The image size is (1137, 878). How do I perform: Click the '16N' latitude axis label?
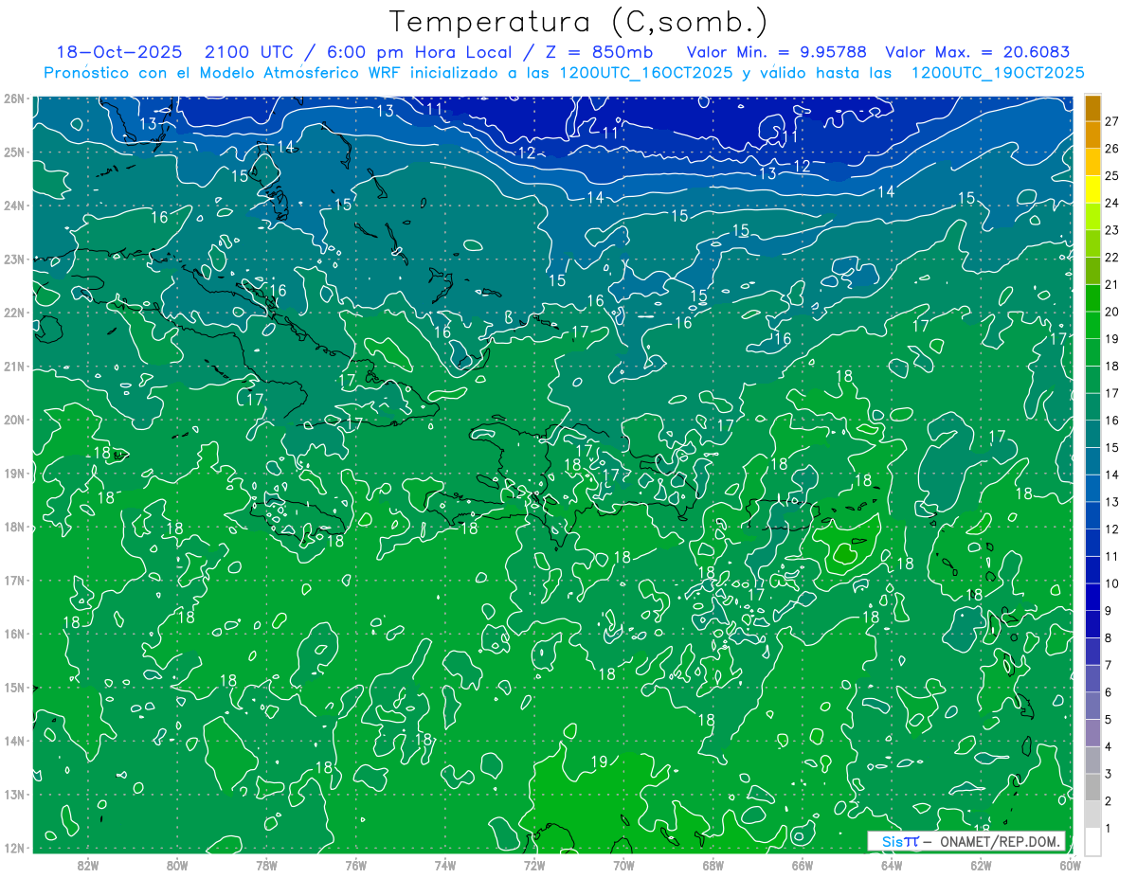[x=13, y=634]
